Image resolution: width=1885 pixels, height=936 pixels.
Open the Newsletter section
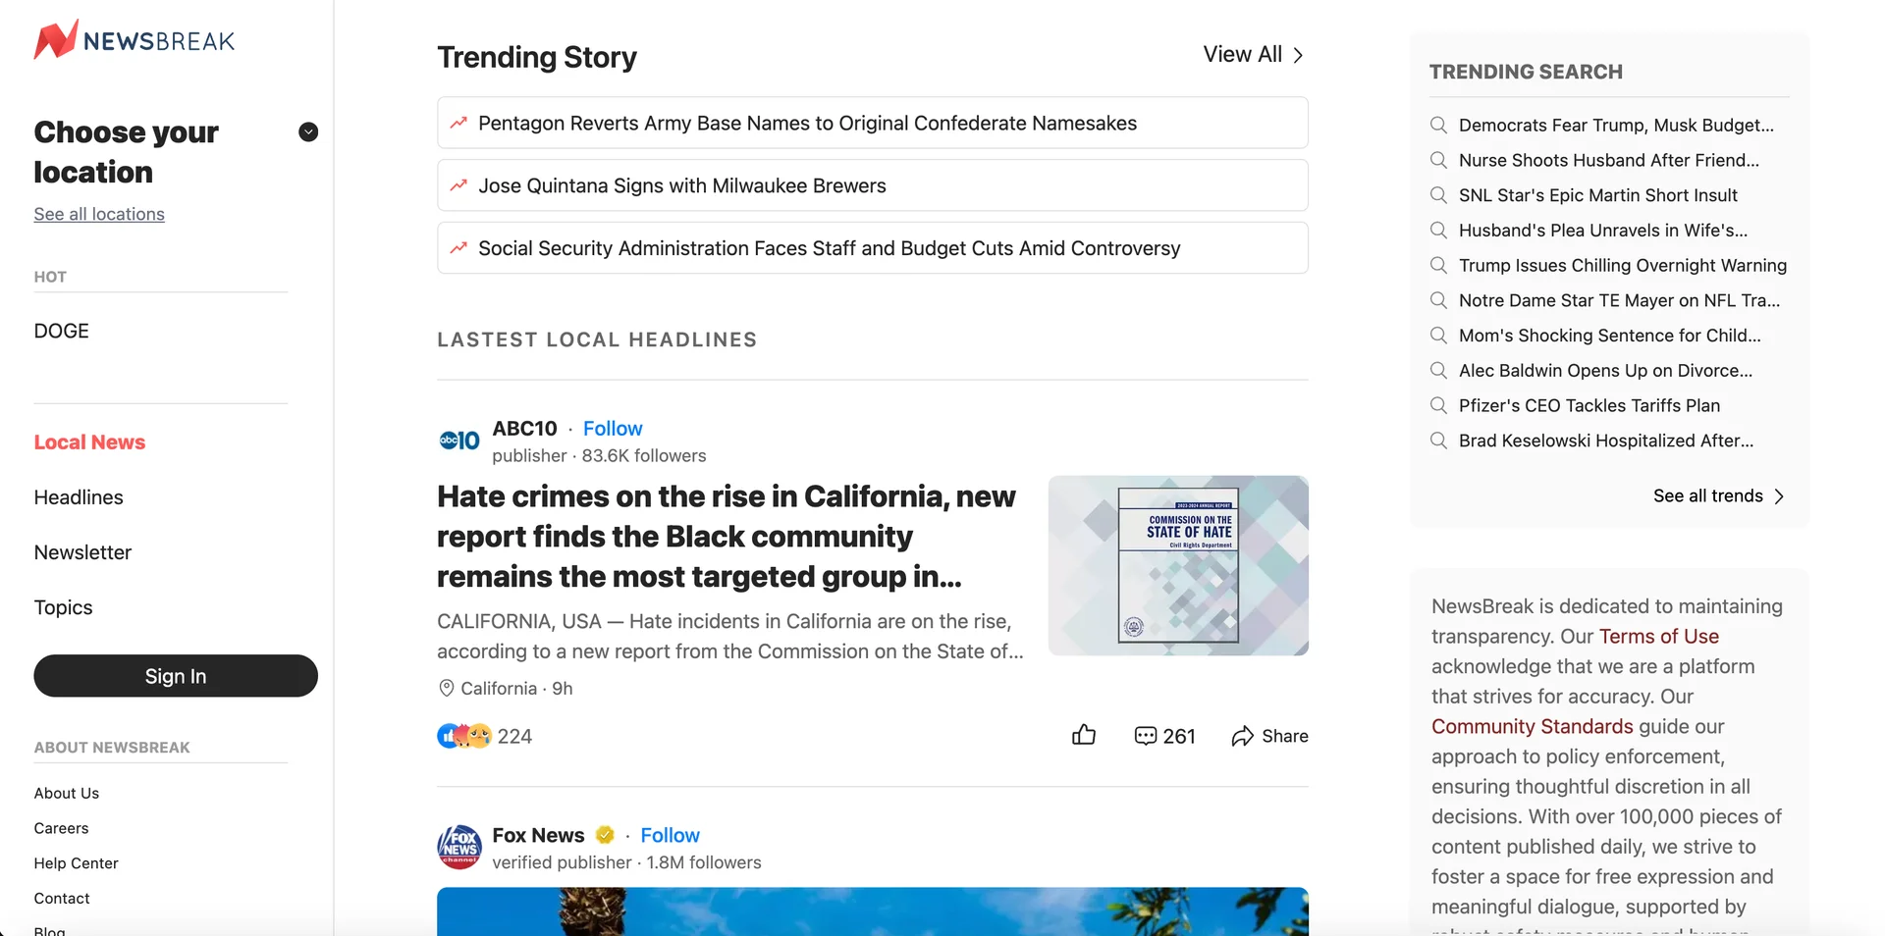pos(82,552)
